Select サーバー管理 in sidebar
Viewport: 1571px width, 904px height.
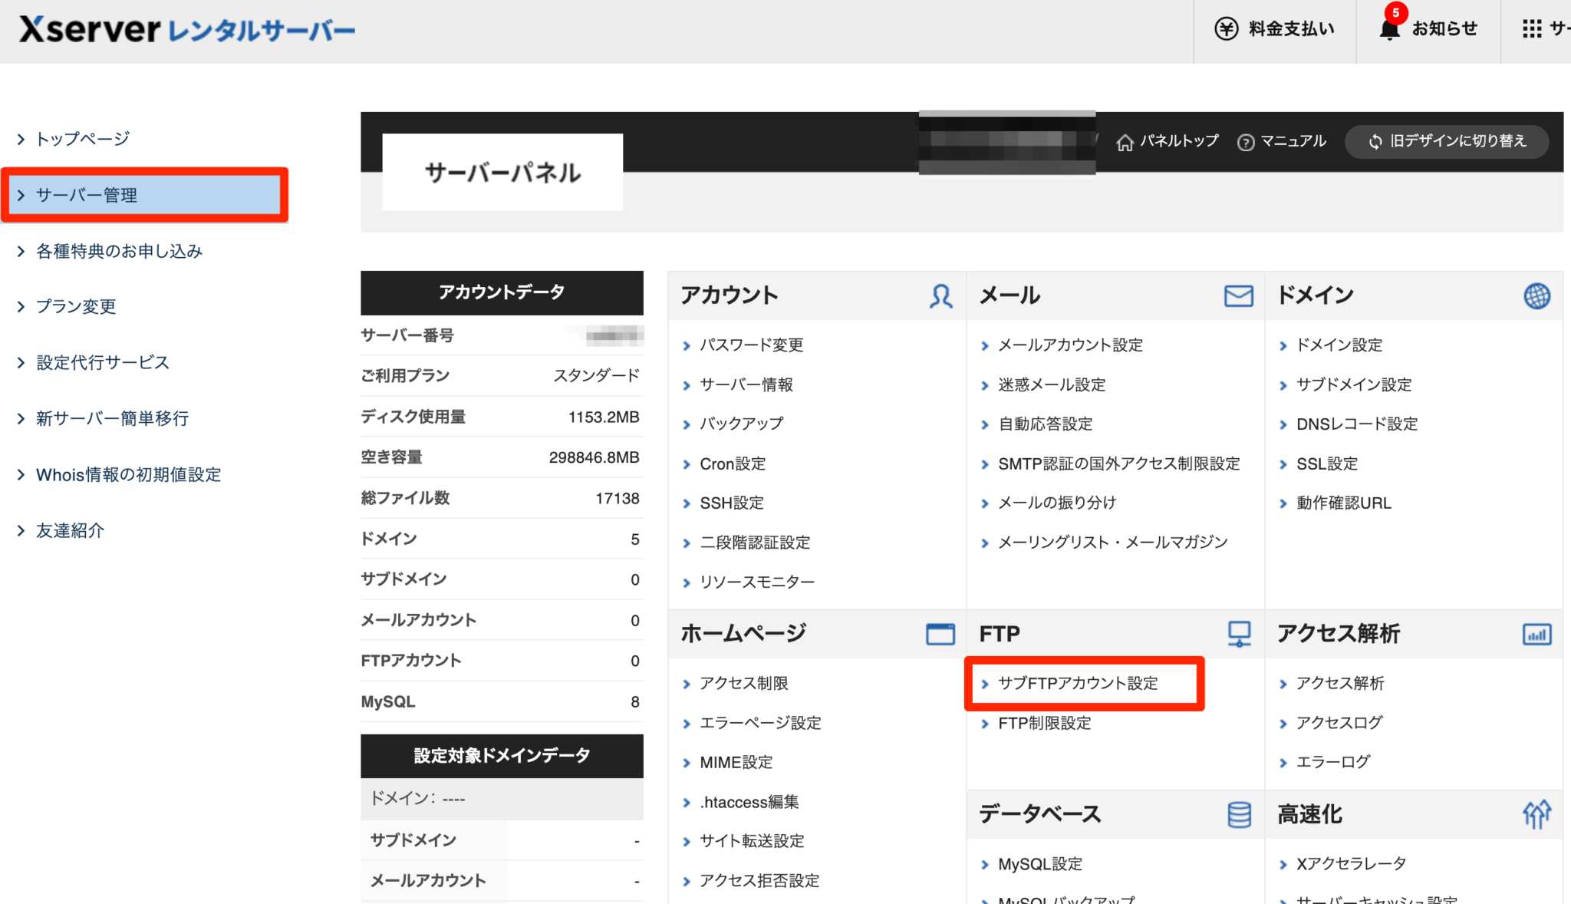[87, 195]
